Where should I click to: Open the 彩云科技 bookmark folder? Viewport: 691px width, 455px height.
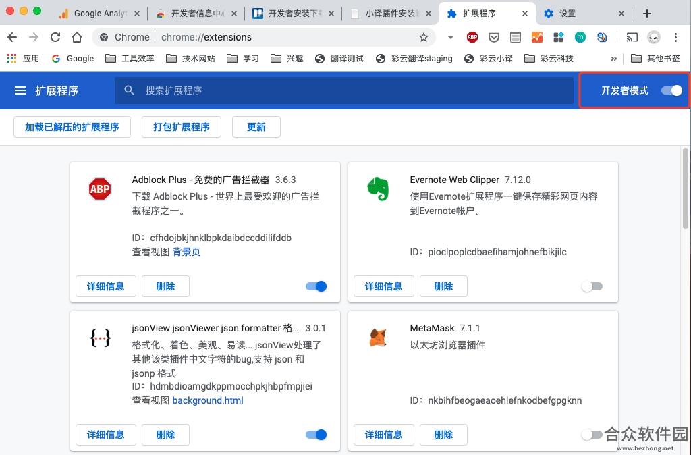(549, 58)
